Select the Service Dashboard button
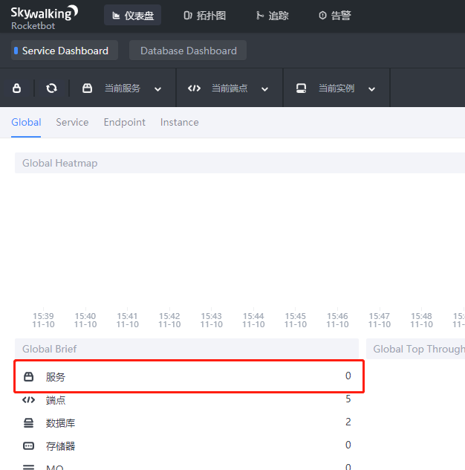The height and width of the screenshot is (470, 465). 65,51
